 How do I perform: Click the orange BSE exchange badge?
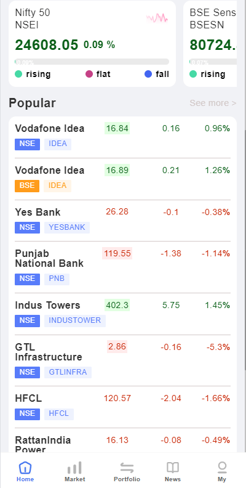click(27, 186)
